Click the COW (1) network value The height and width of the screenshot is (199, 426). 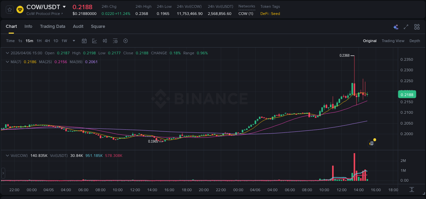click(246, 14)
